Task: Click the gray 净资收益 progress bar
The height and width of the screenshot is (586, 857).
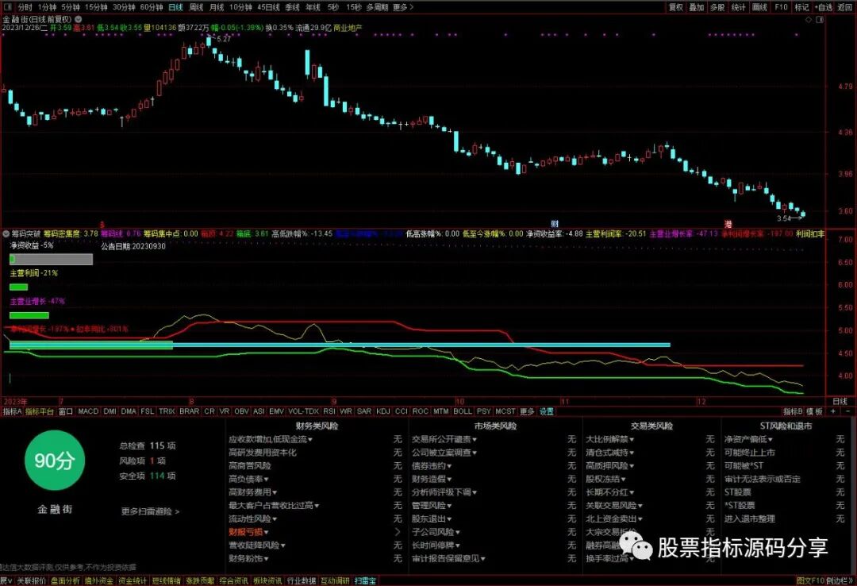Action: pos(51,260)
